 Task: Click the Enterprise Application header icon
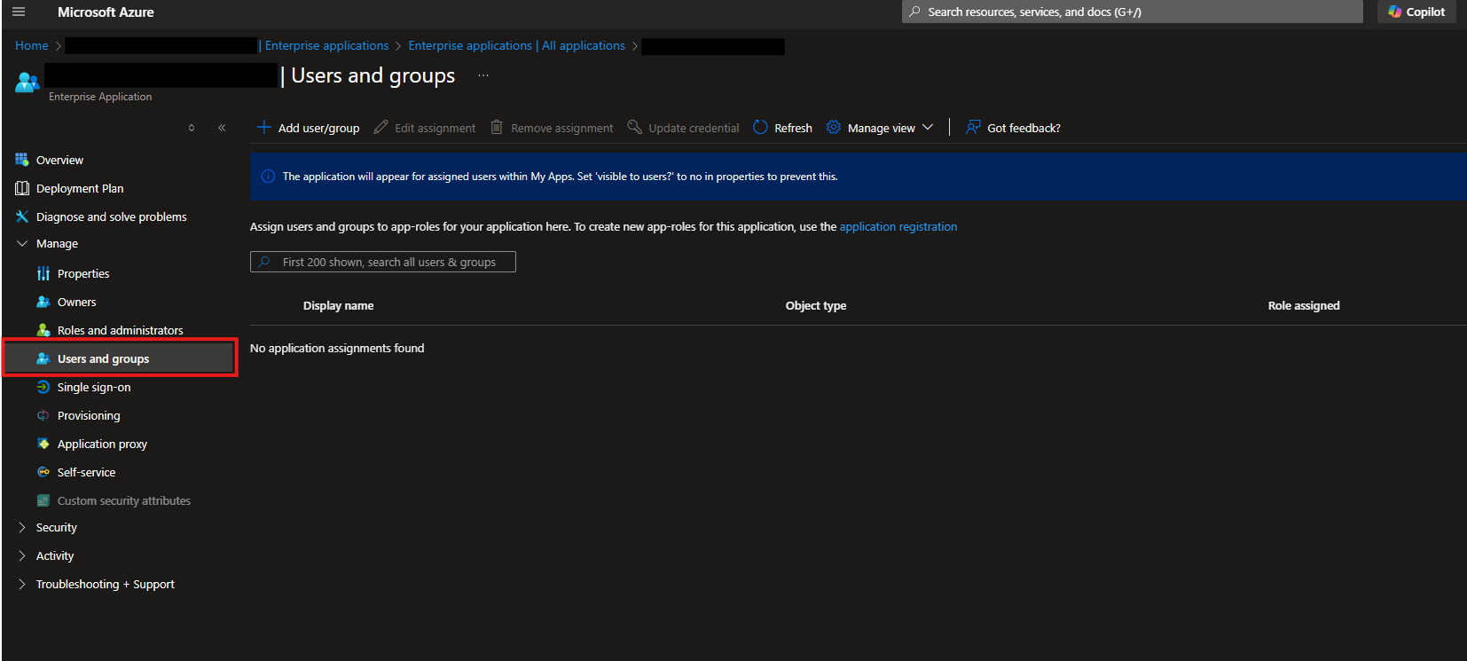27,83
